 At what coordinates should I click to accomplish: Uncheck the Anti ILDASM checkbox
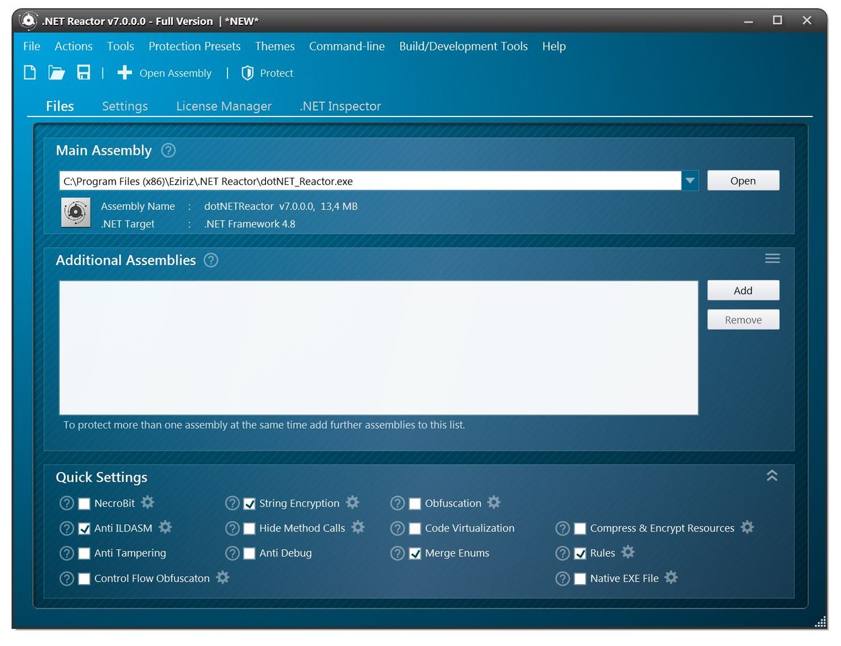click(84, 529)
